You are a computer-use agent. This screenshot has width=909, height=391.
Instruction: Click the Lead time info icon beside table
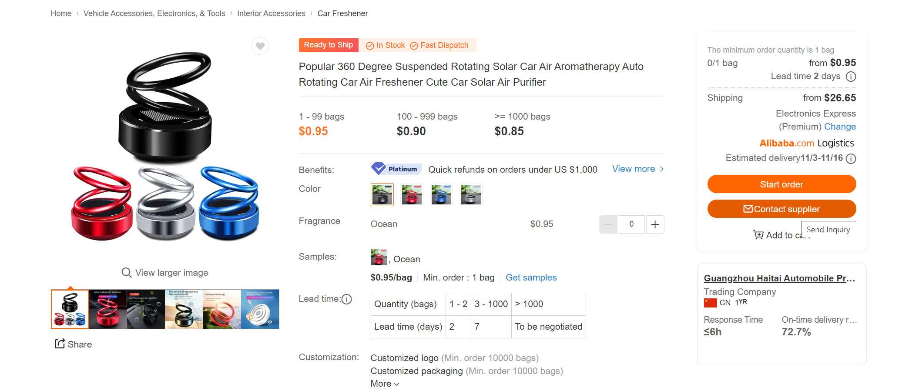coord(347,299)
